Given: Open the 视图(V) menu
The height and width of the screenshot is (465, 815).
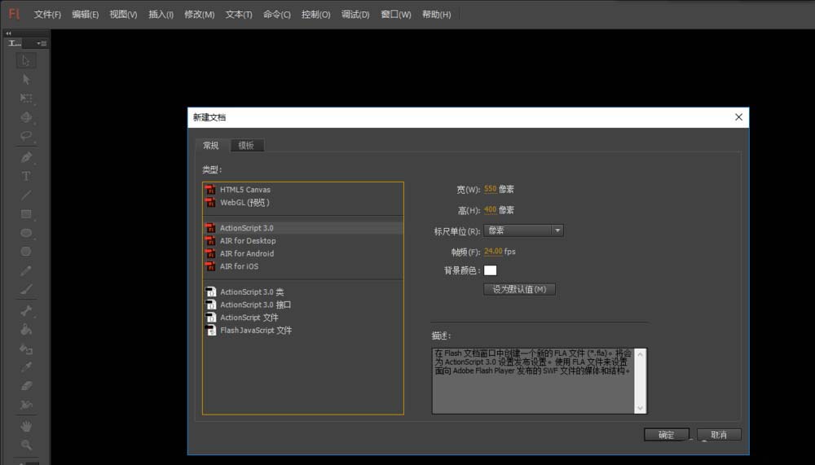Looking at the screenshot, I should tap(123, 15).
